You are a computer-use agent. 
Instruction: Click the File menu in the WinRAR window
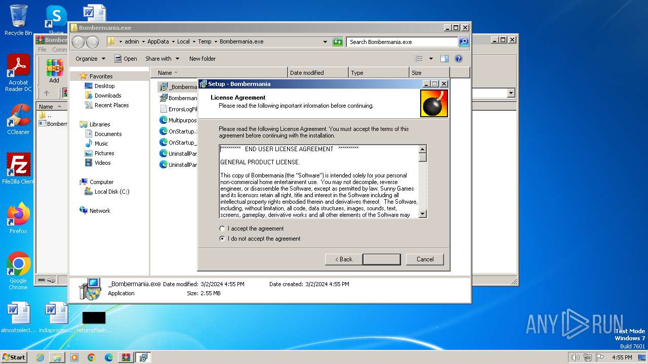(x=42, y=50)
